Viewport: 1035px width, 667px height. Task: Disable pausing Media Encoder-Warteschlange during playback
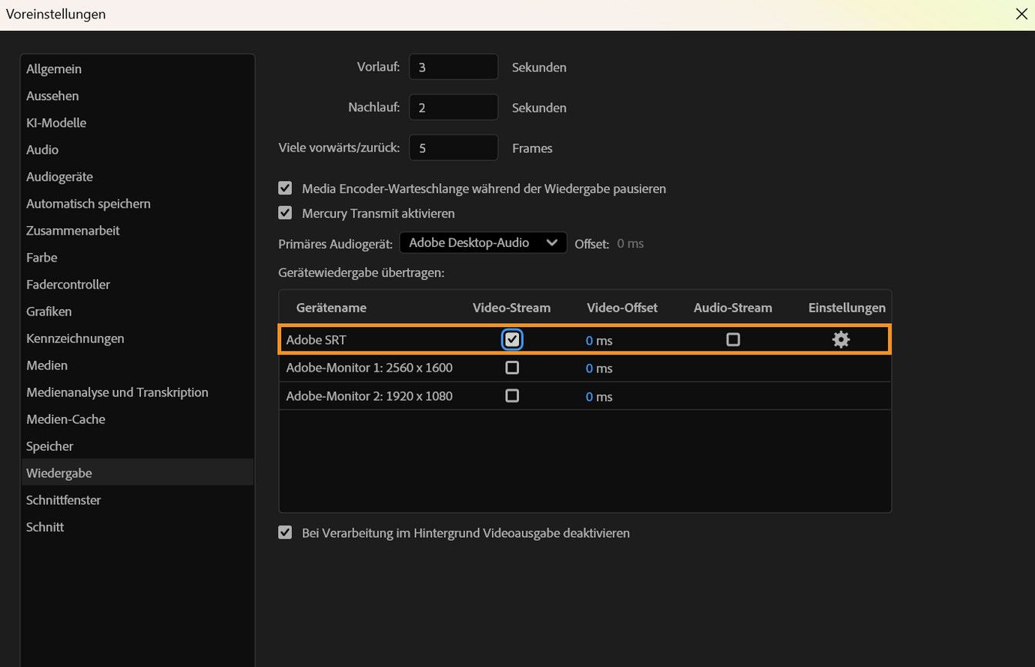pos(285,187)
